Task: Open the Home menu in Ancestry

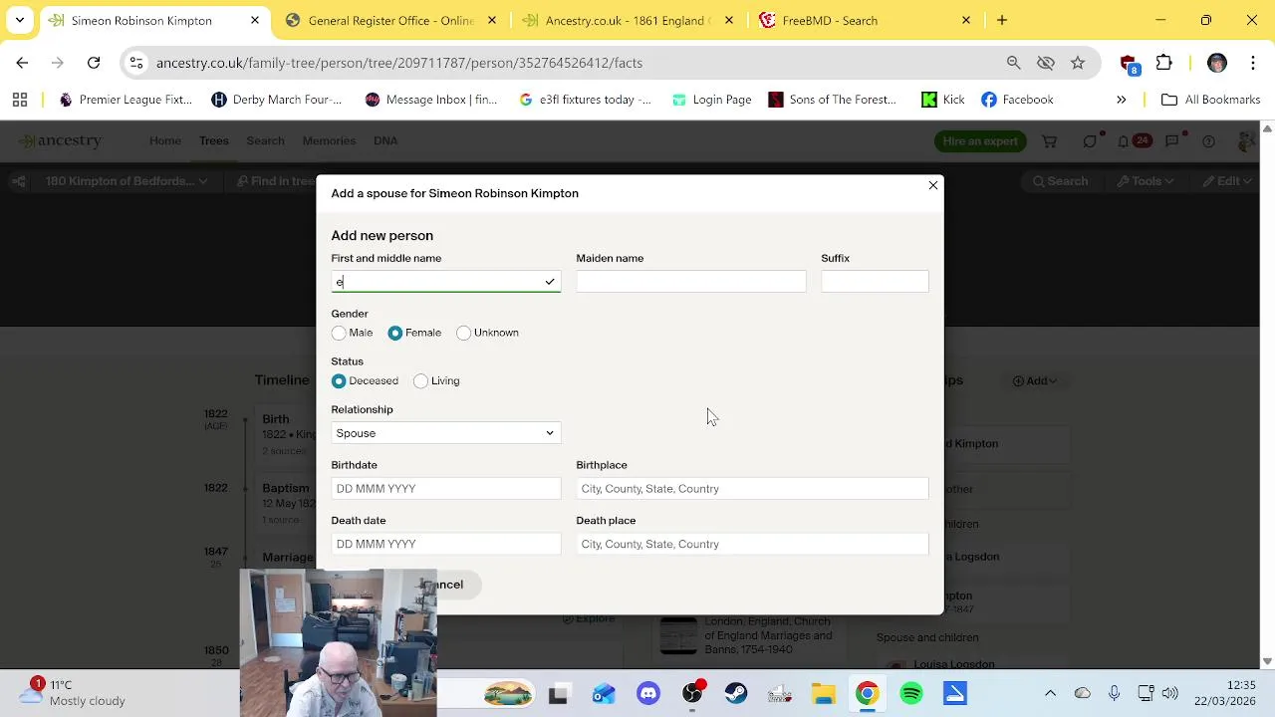Action: [x=165, y=140]
